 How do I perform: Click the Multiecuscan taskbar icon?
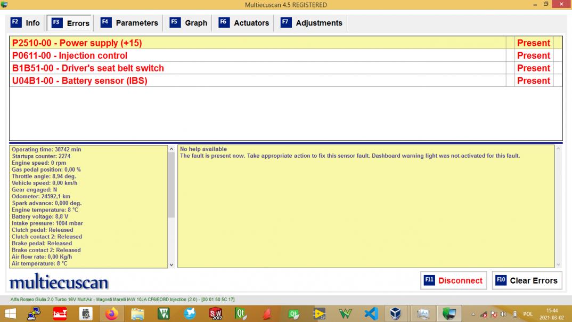[x=449, y=313]
